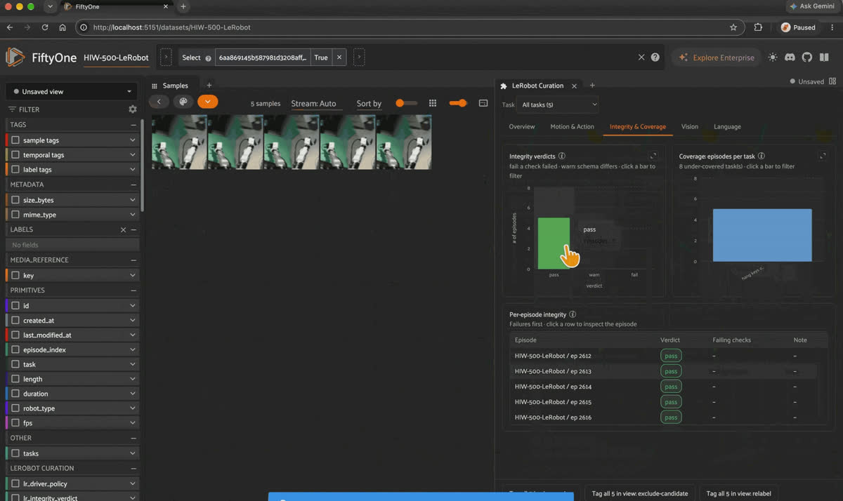This screenshot has height=501, width=843.
Task: Check the temporal tags checkbox
Action: 15,155
